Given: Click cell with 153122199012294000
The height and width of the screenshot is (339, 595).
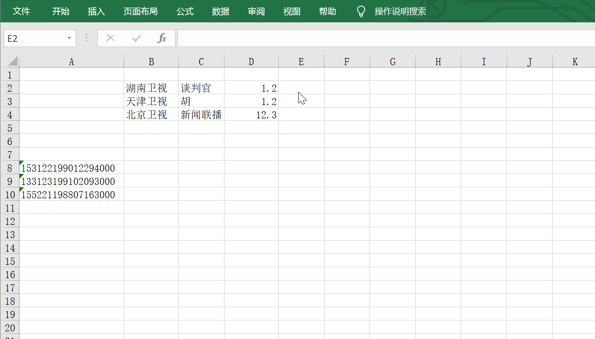Looking at the screenshot, I should [x=71, y=168].
